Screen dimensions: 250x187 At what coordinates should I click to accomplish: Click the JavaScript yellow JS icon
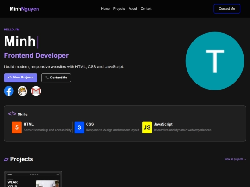click(x=147, y=127)
